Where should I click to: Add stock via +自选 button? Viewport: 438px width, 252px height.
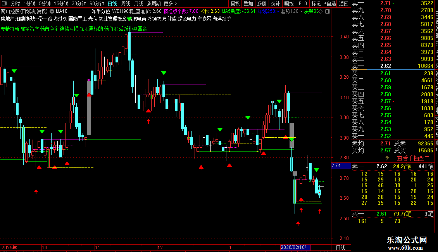coord(330,3)
